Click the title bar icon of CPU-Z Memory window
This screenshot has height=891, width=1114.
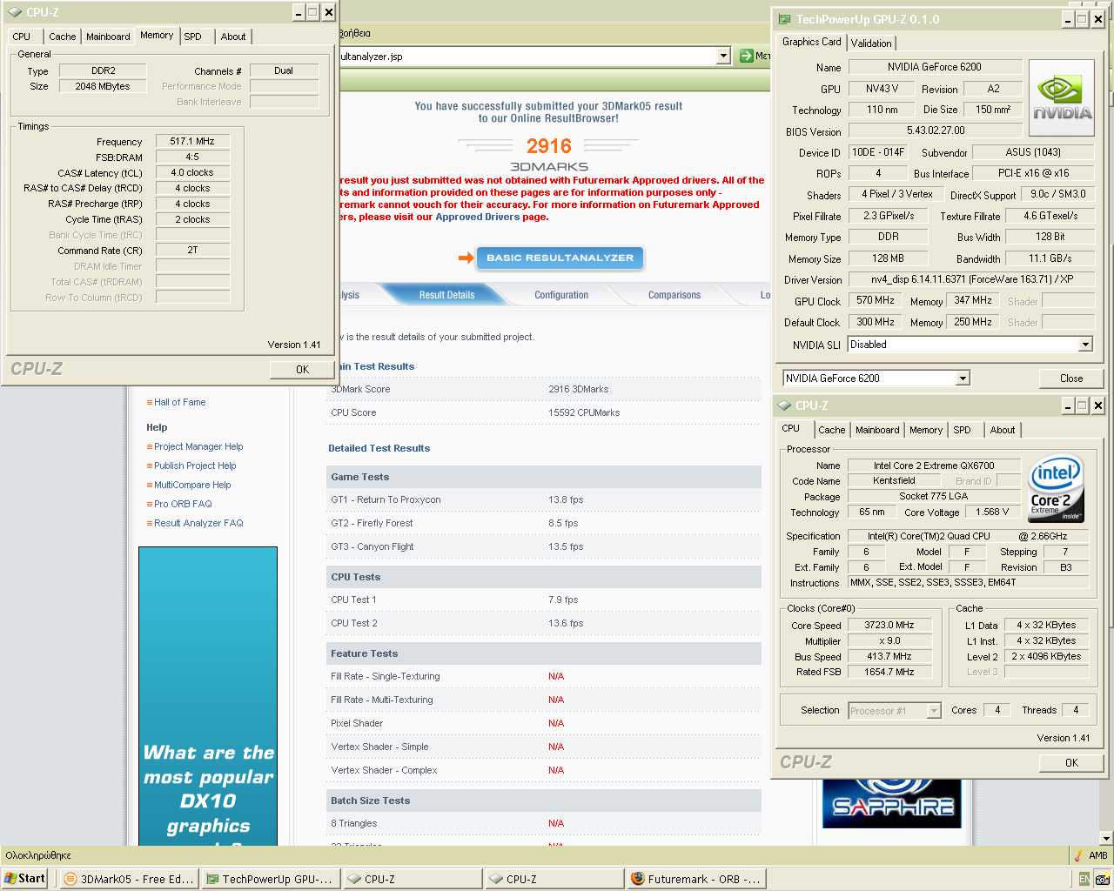15,12
